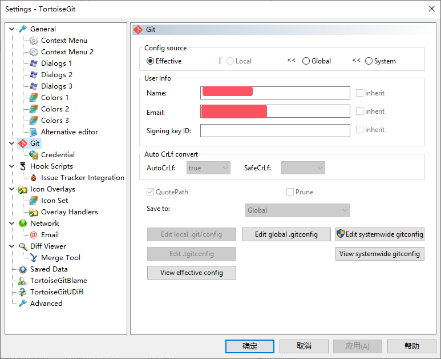This screenshot has height=359, width=441.
Task: Open the SafeCrLf dropdown
Action: pos(303,168)
